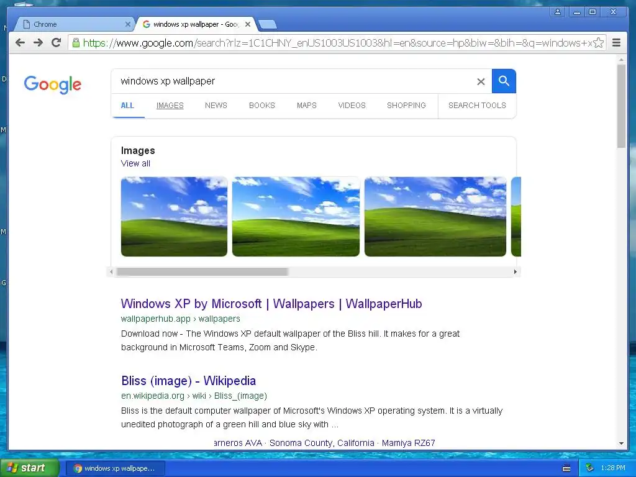
Task: Open the Windows start button
Action: 29,468
